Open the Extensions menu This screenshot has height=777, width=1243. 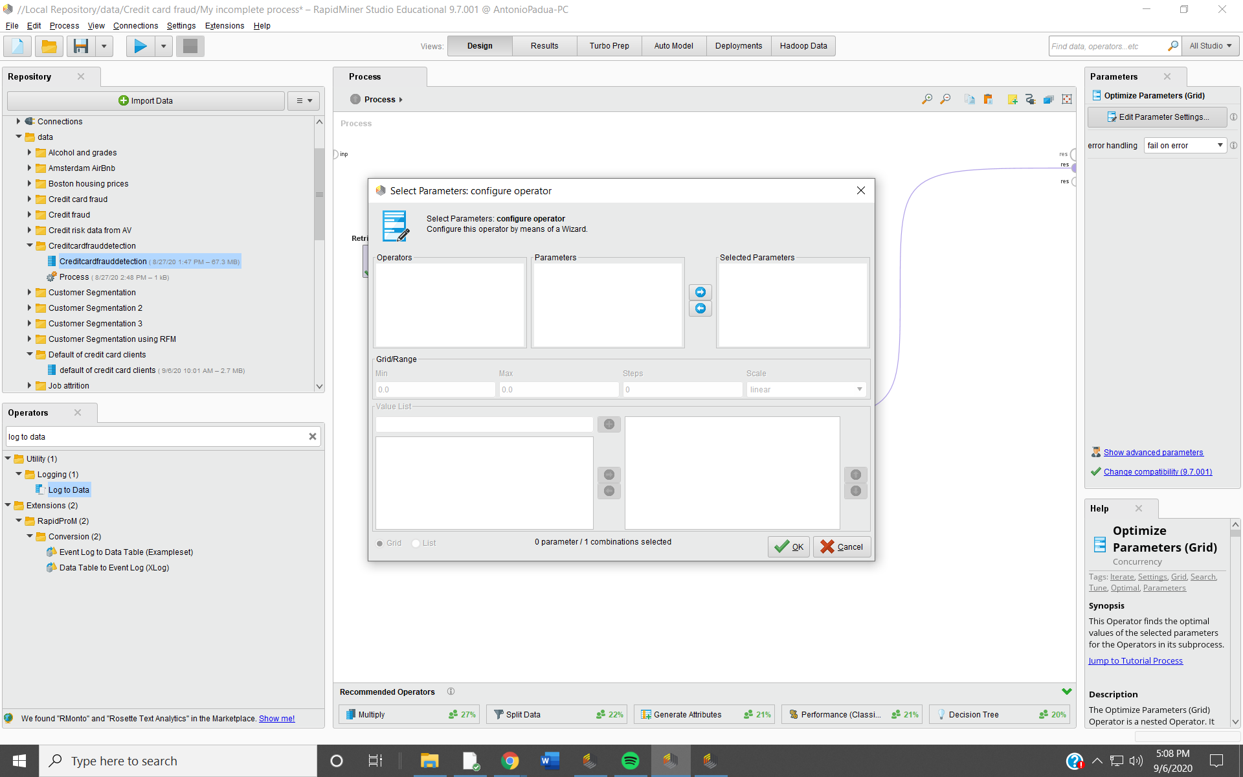coord(225,26)
